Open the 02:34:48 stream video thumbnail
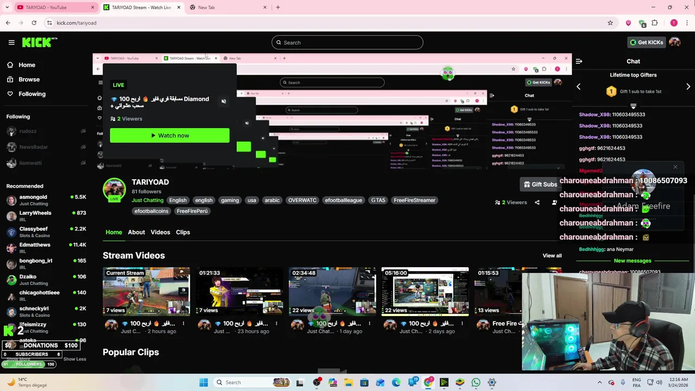The image size is (695, 391). pyautogui.click(x=332, y=291)
